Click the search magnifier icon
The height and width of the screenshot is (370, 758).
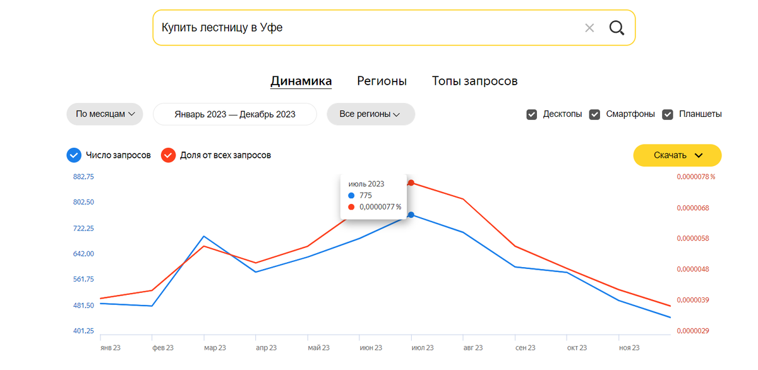616,27
